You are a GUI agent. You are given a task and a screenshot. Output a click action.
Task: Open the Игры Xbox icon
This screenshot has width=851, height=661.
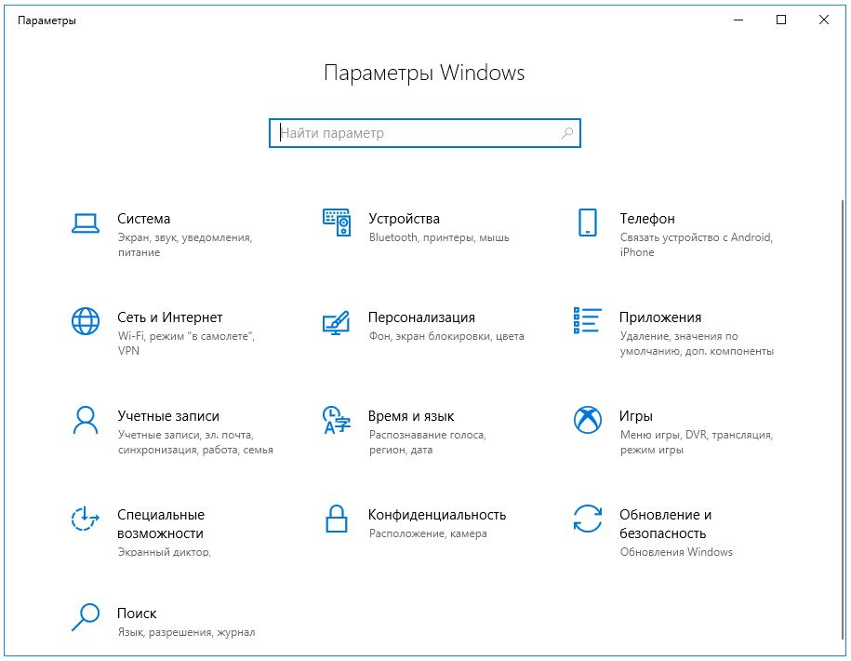coord(587,420)
